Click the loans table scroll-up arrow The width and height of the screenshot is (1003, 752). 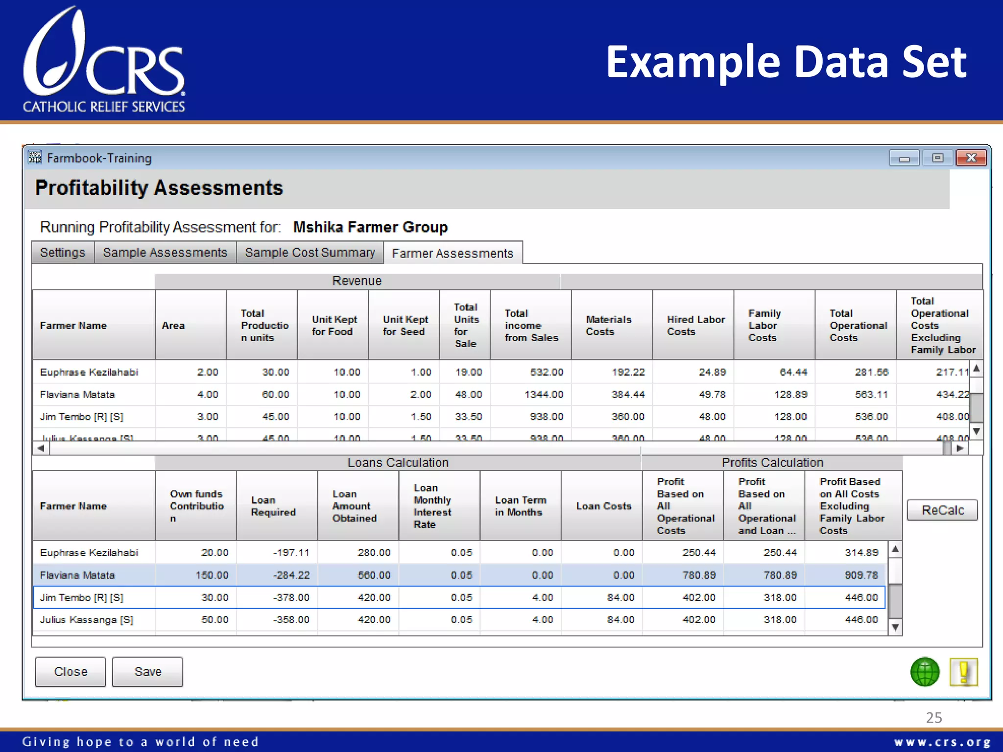(x=895, y=549)
